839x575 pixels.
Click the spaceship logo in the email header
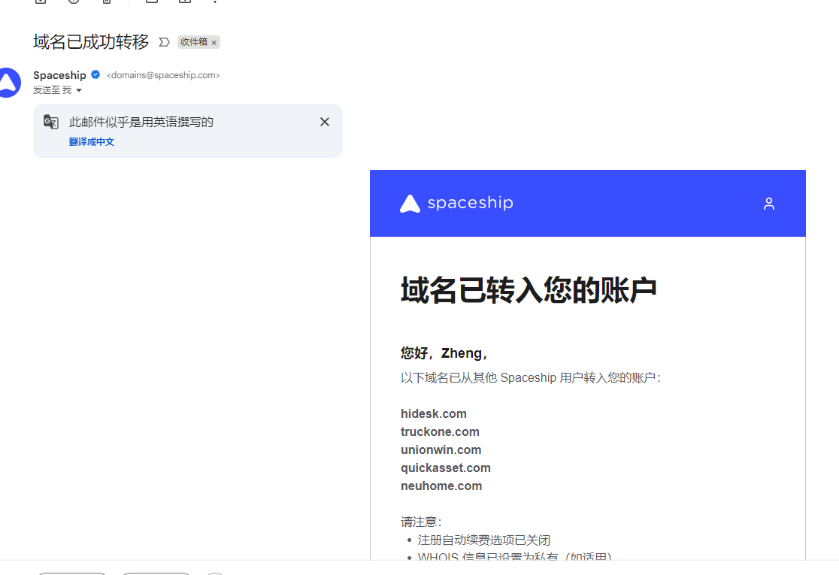pyautogui.click(x=456, y=203)
